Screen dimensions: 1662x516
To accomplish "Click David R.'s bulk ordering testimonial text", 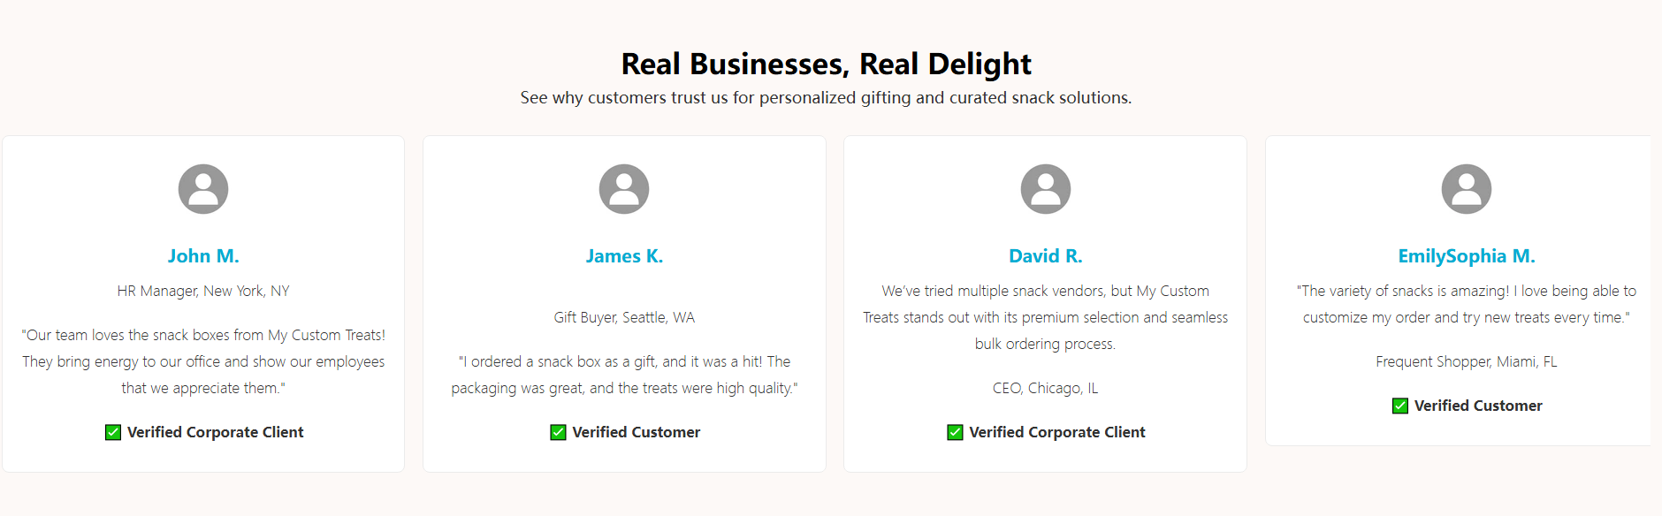I will click(1045, 317).
